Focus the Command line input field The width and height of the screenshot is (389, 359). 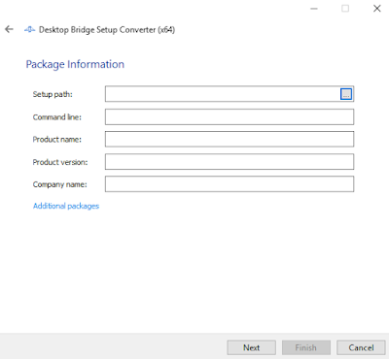(230, 116)
